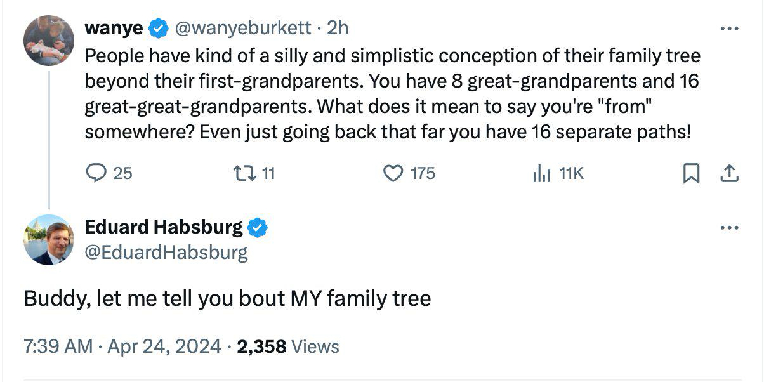Open wanye's profile via display name

tap(113, 28)
